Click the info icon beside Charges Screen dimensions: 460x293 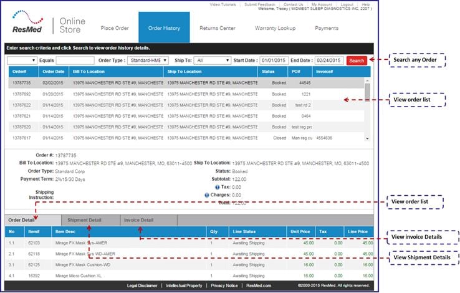pyautogui.click(x=206, y=195)
